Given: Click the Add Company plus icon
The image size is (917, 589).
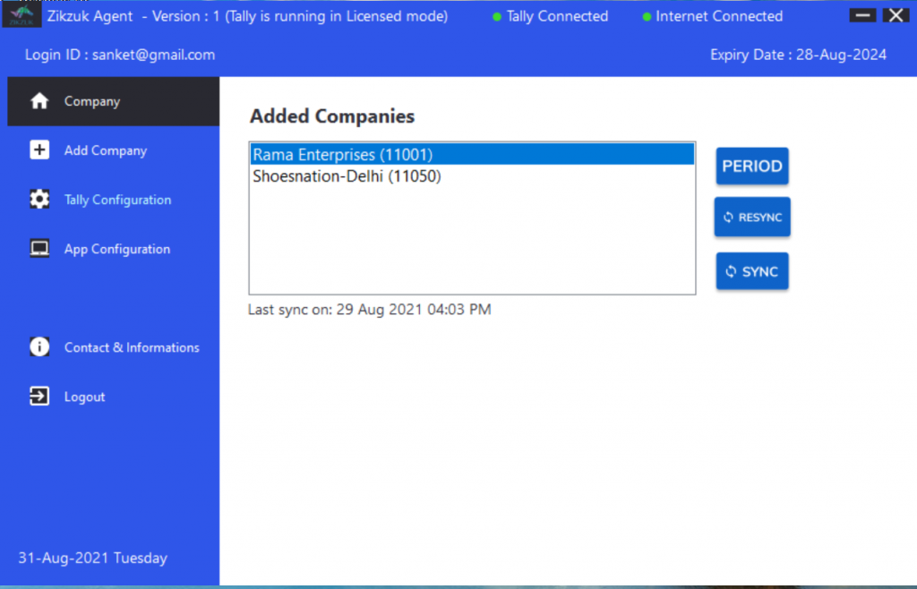Looking at the screenshot, I should tap(39, 150).
